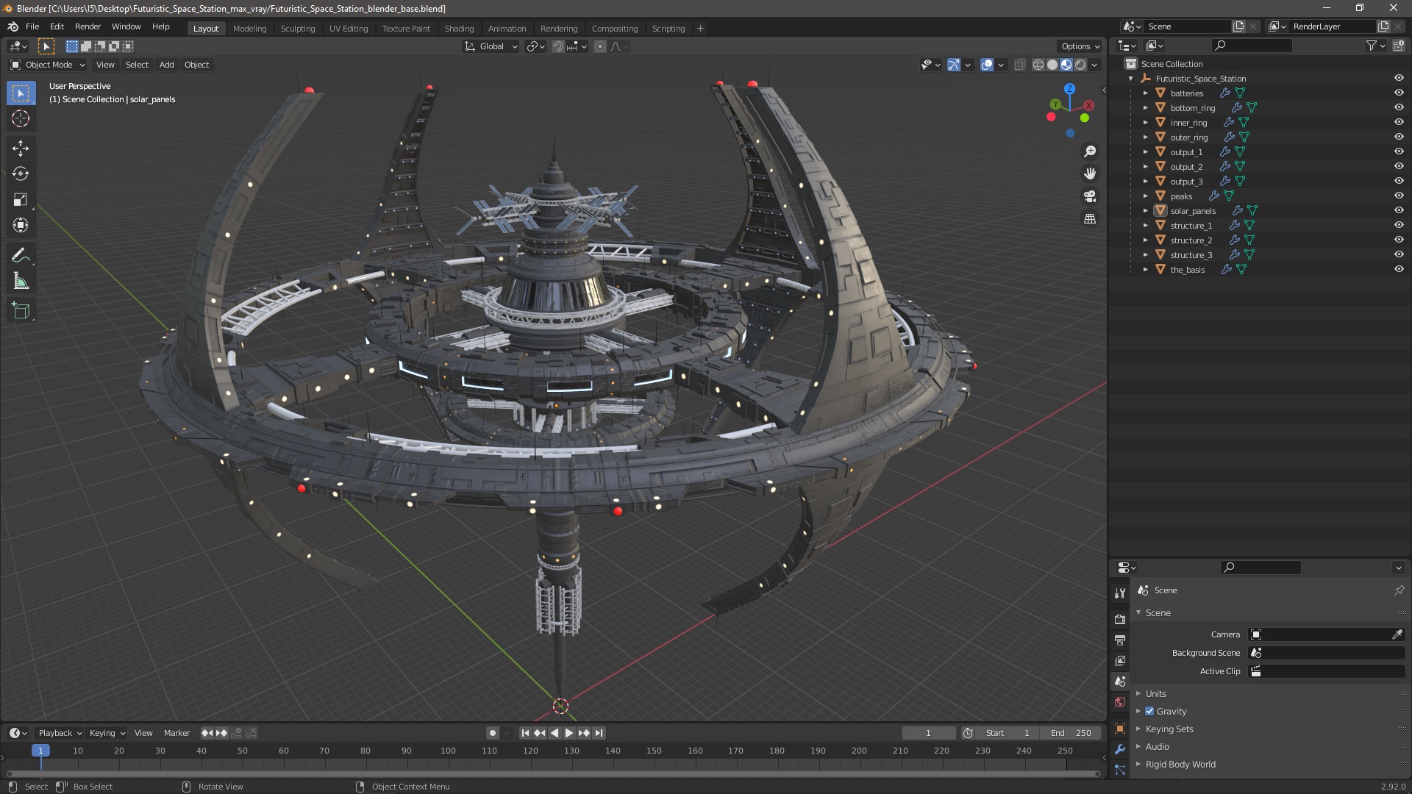Select output_2 object in outliner
Viewport: 1412px width, 794px height.
point(1186,167)
